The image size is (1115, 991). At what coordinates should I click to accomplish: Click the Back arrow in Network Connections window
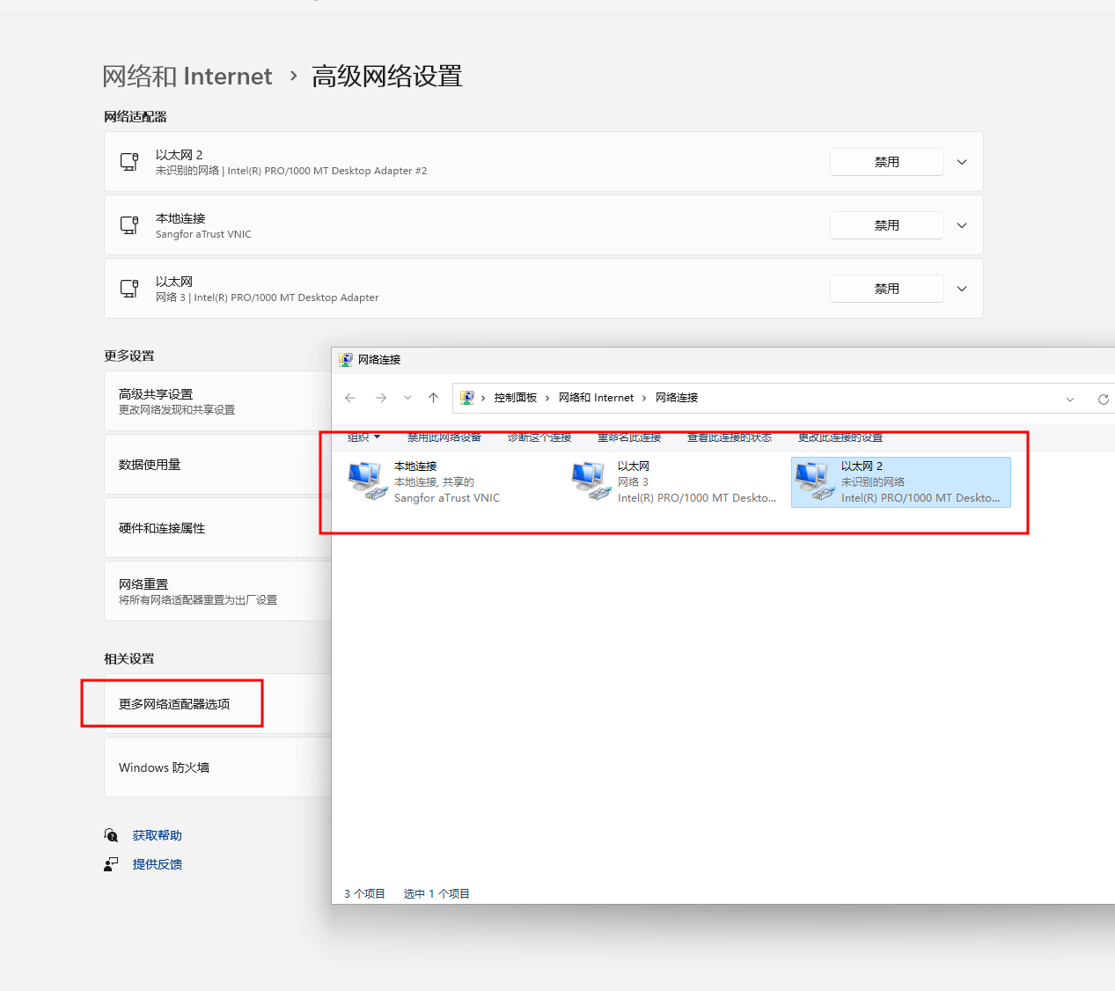tap(350, 398)
